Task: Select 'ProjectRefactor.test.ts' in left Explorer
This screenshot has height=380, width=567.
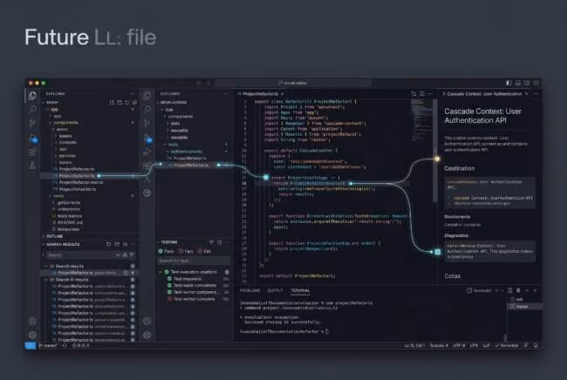Action: point(80,182)
